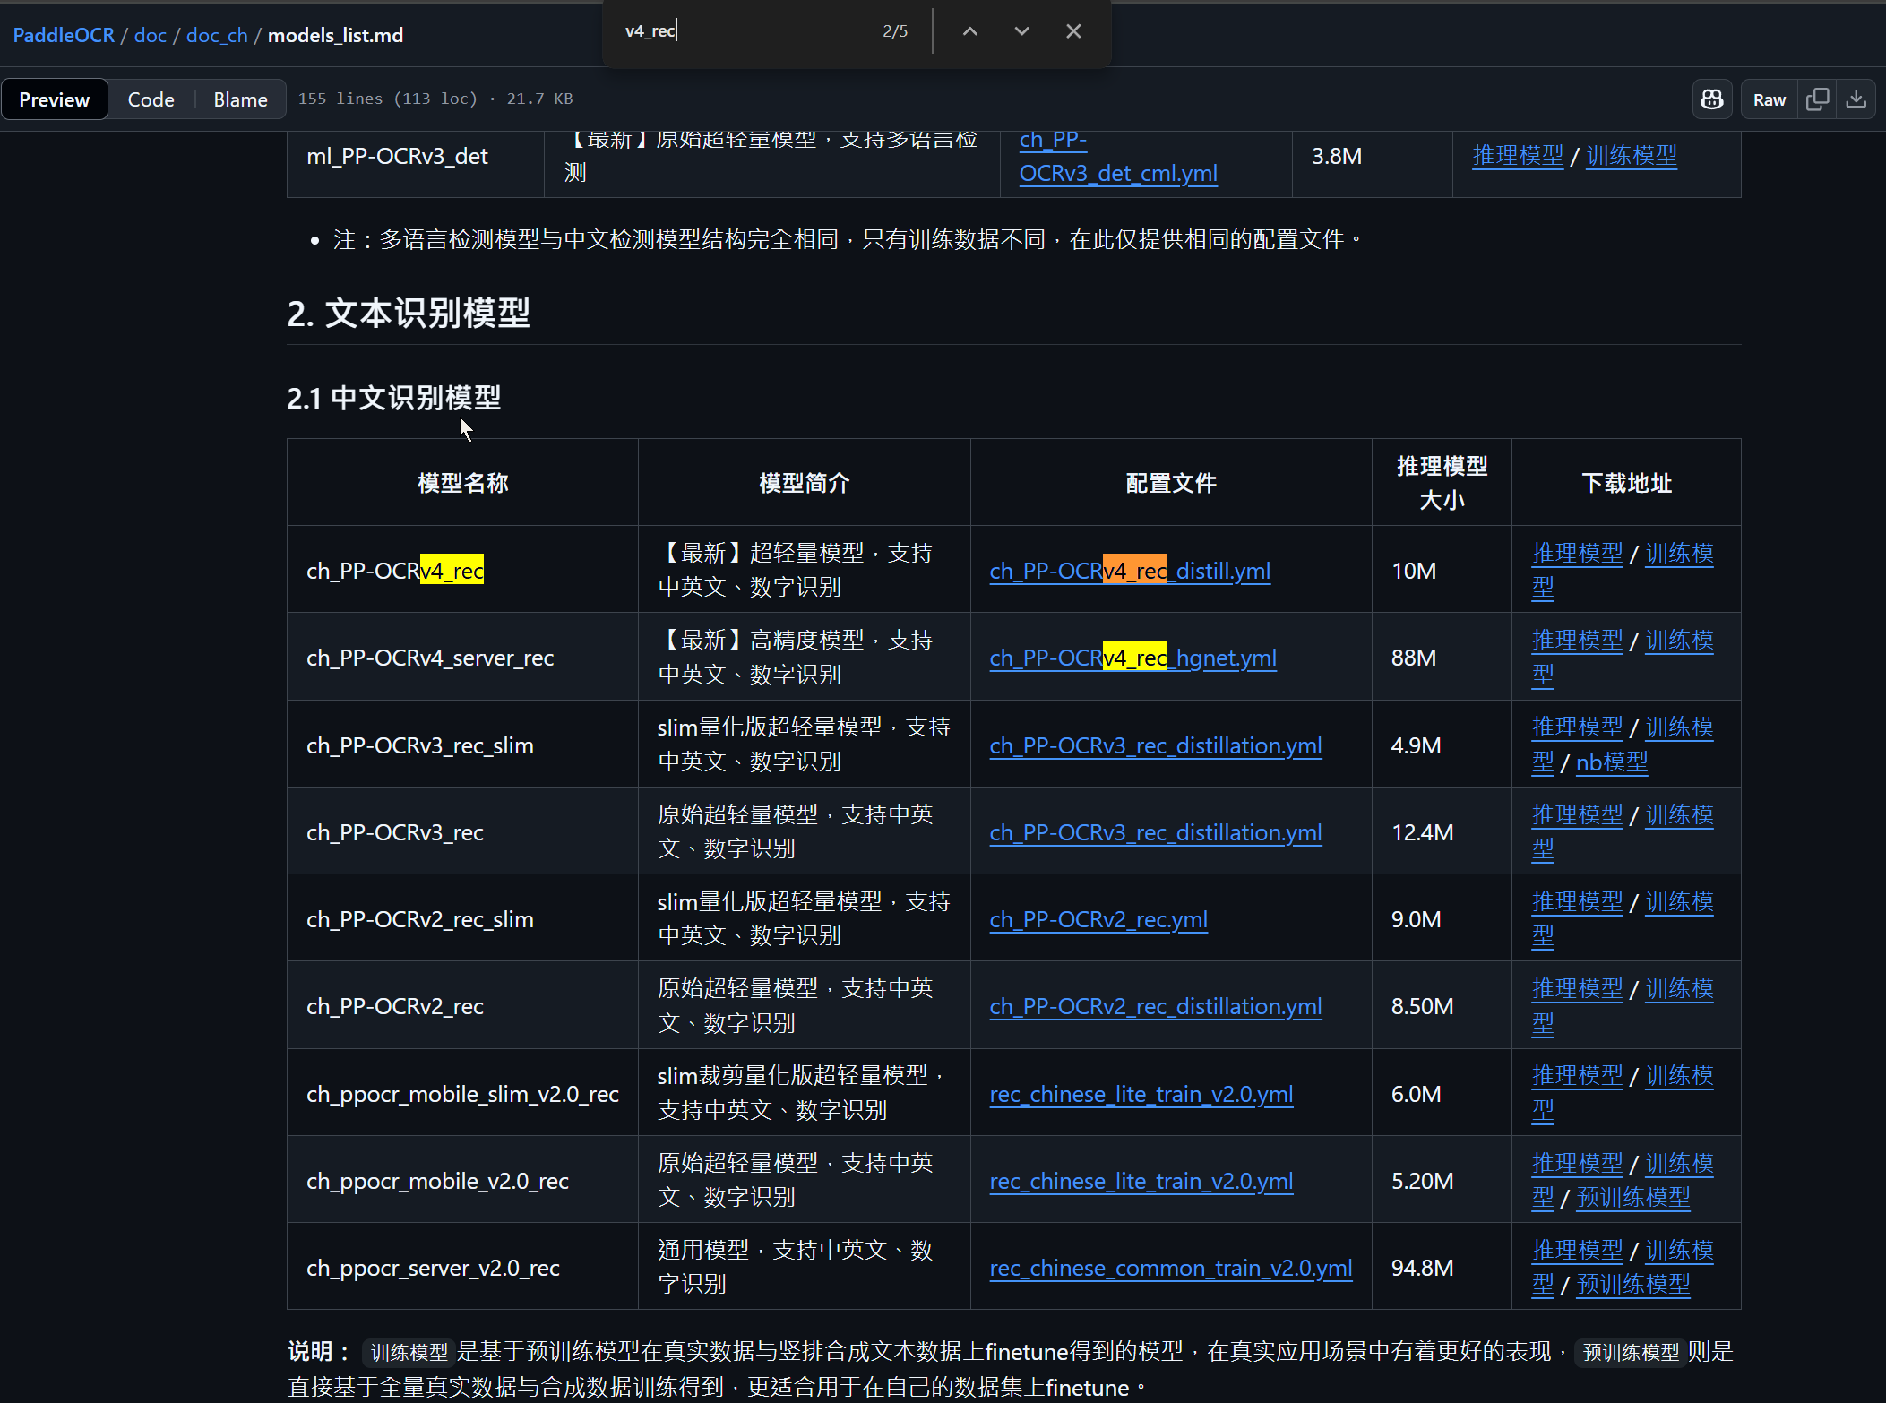
Task: Switch to Code tab
Action: [x=151, y=99]
